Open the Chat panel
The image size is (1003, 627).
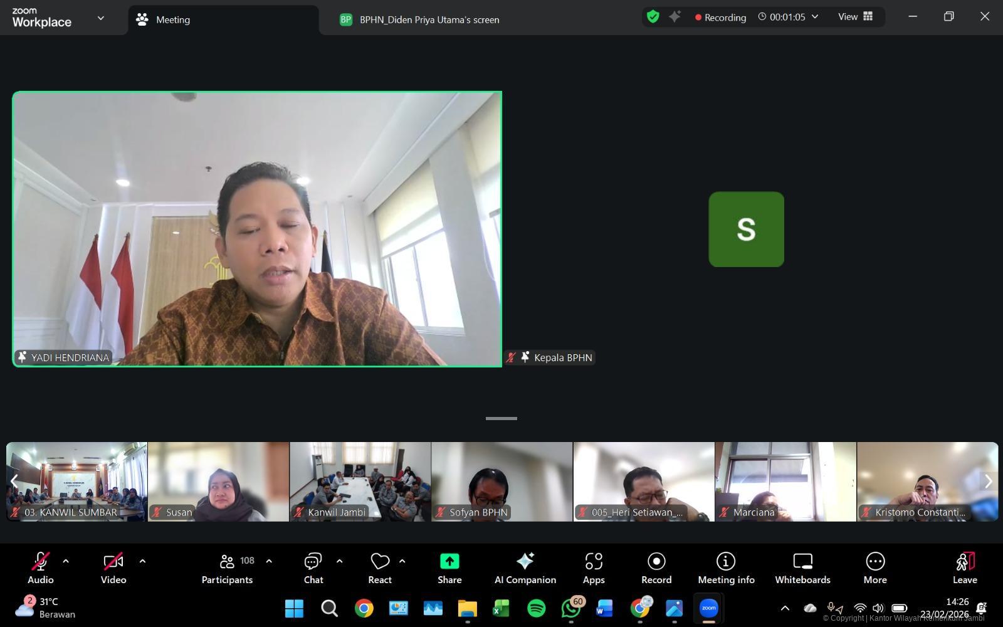tap(313, 567)
